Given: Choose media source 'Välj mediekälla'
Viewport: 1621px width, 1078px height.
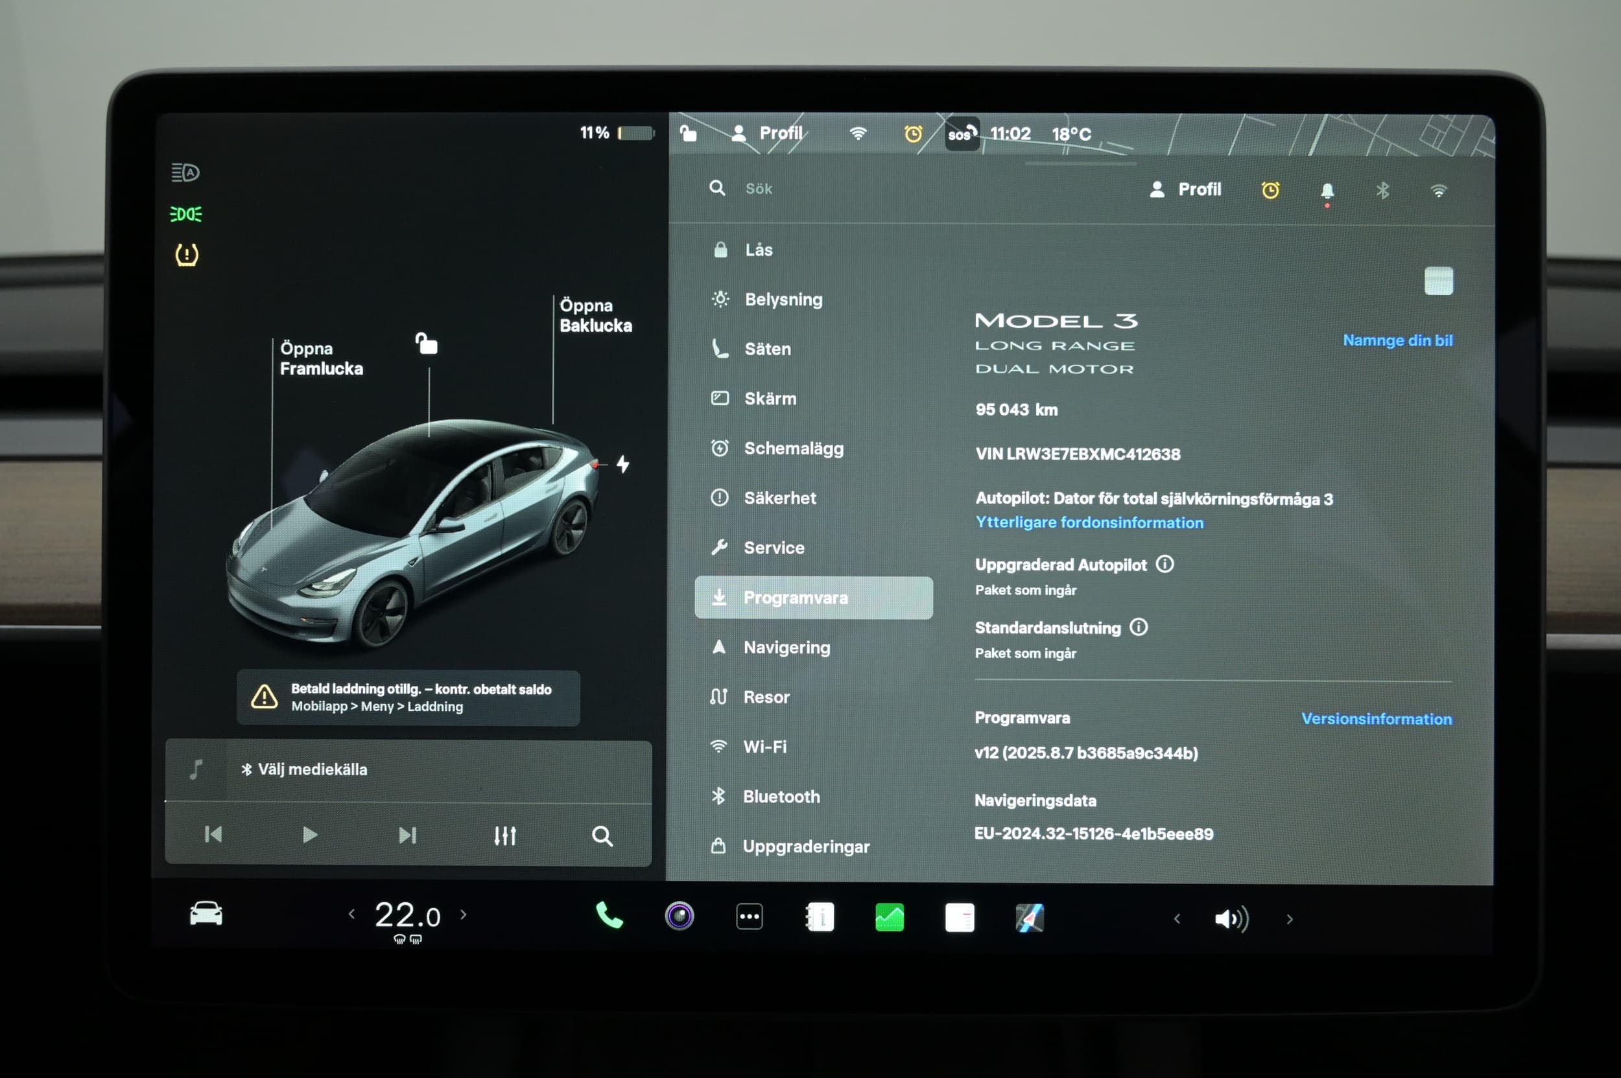Looking at the screenshot, I should 304,769.
